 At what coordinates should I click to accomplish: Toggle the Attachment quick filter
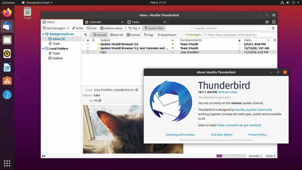click(x=167, y=35)
